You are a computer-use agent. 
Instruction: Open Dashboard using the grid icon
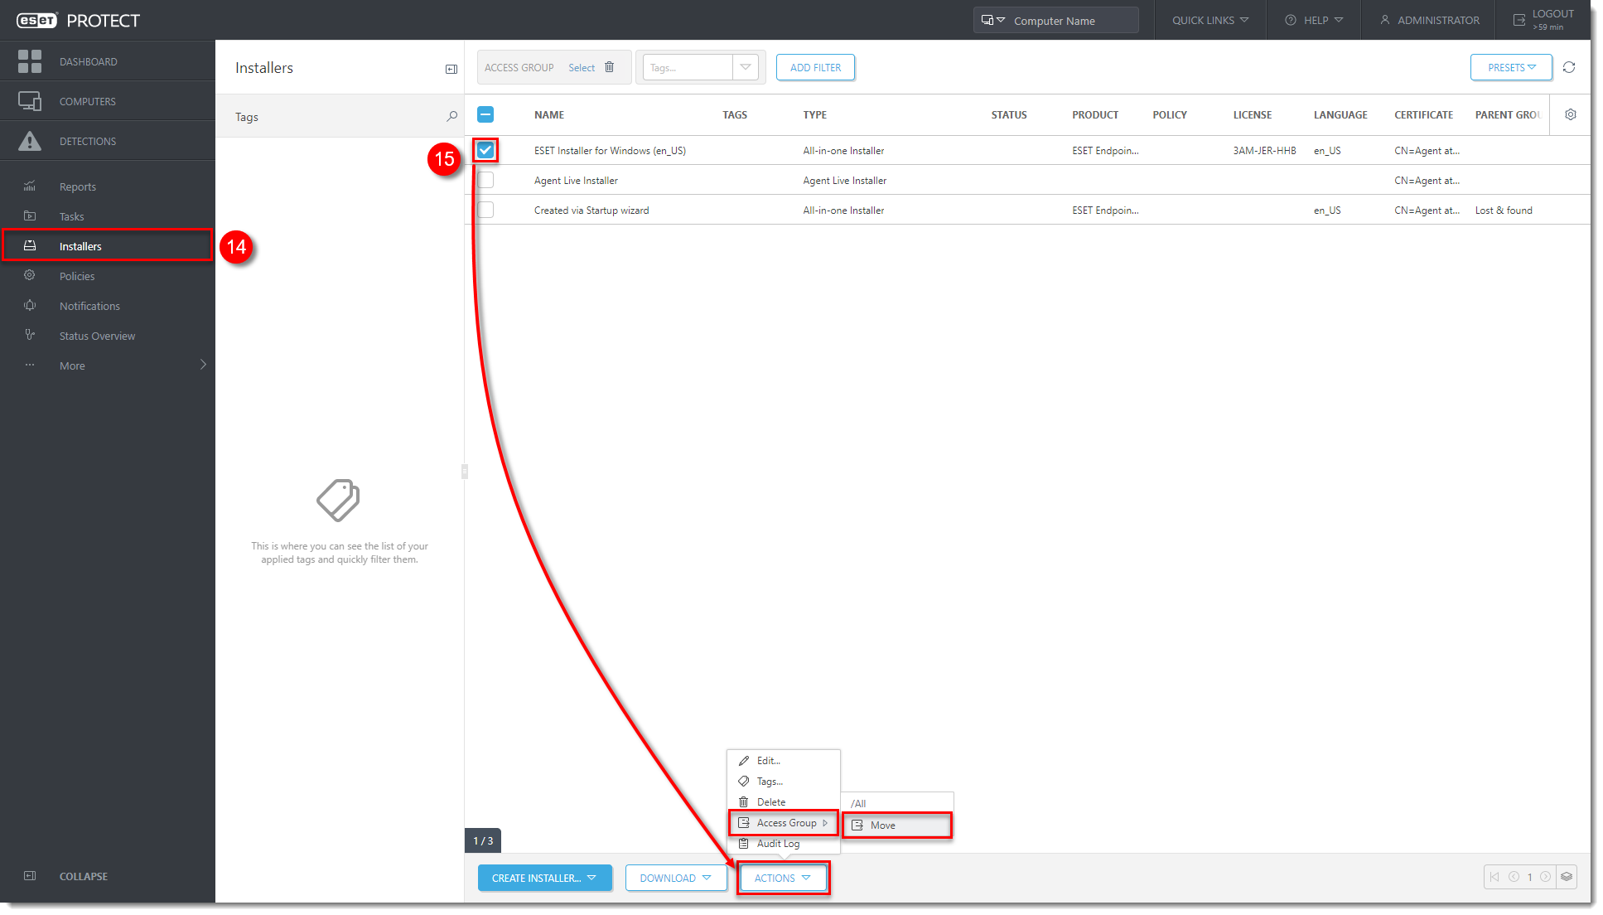[30, 61]
